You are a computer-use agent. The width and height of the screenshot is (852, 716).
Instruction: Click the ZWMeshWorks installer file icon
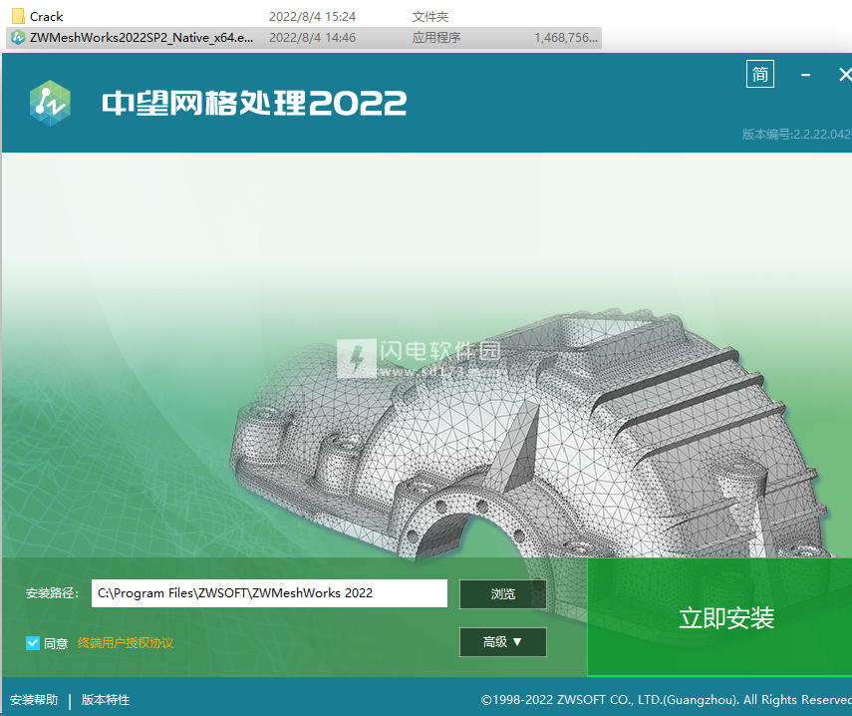click(18, 38)
